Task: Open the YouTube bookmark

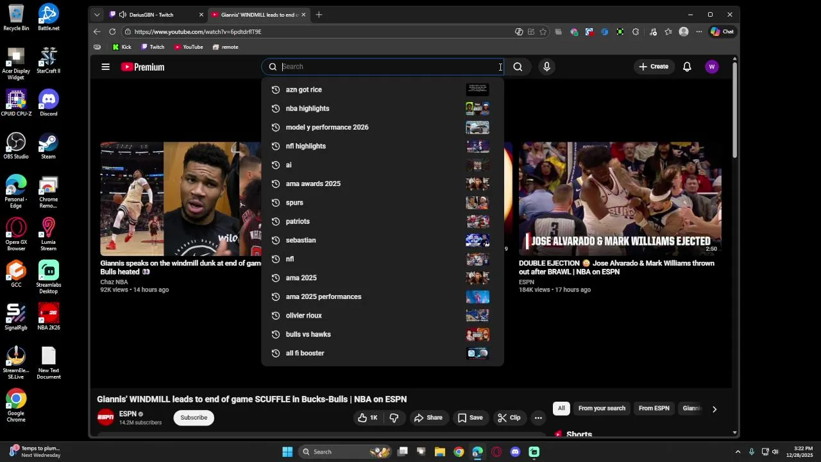Action: click(x=189, y=47)
